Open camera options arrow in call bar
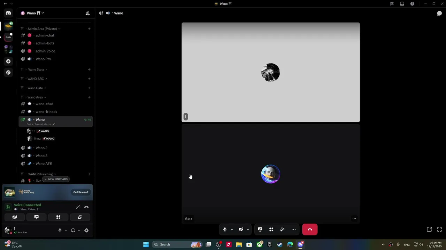The width and height of the screenshot is (446, 250). tap(248, 230)
